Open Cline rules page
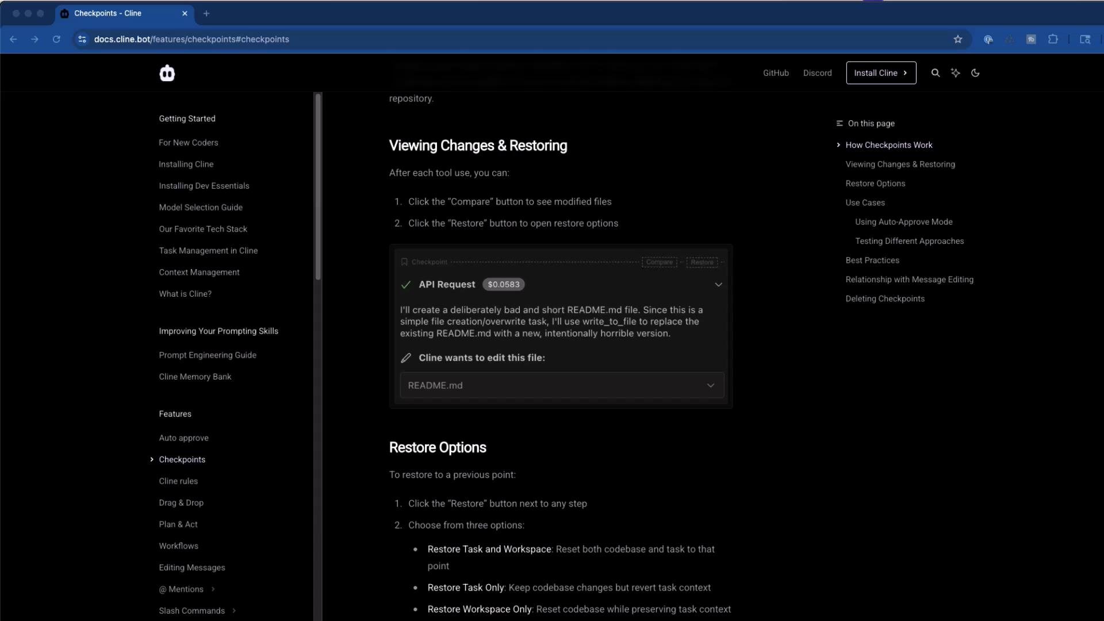The height and width of the screenshot is (621, 1104). (x=178, y=481)
